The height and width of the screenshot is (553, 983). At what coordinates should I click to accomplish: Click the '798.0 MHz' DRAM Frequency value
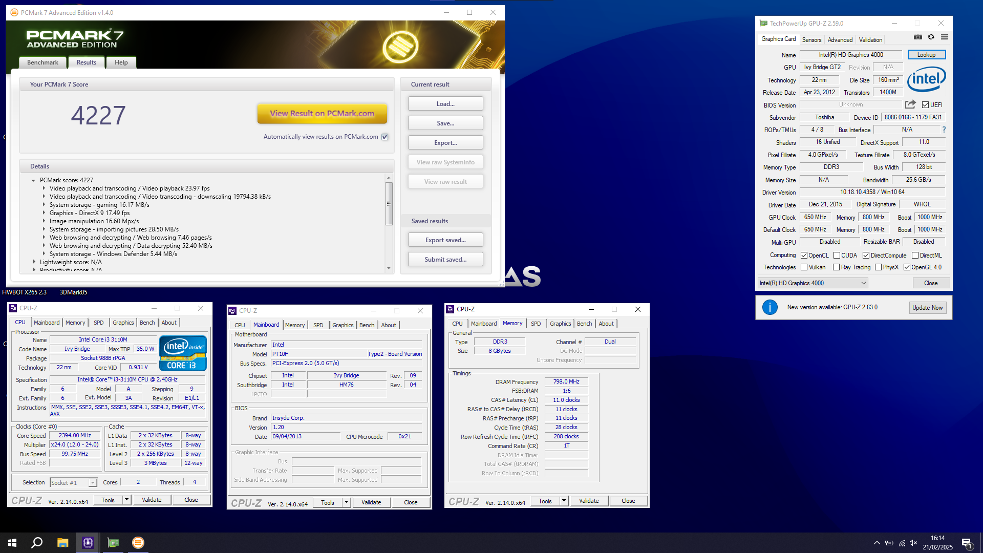pos(566,382)
